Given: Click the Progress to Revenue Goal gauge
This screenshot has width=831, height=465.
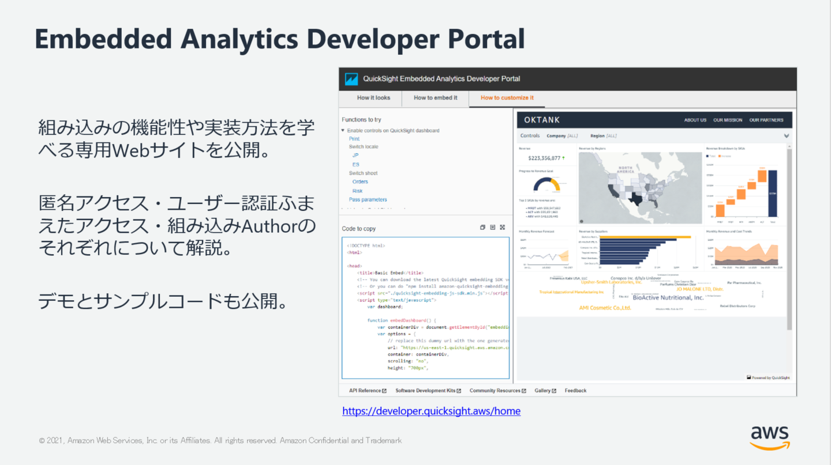Looking at the screenshot, I should [x=546, y=184].
